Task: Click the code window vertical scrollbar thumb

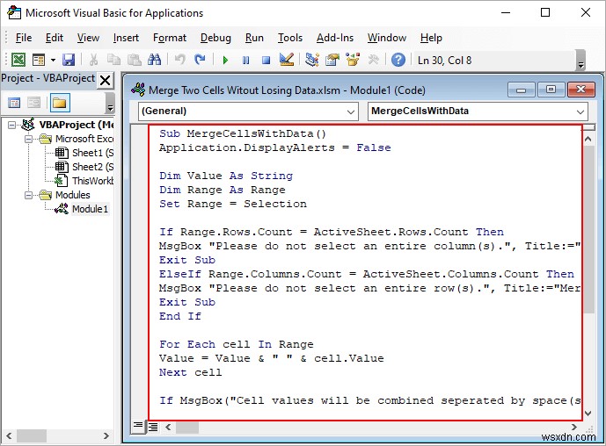Action: pyautogui.click(x=588, y=229)
